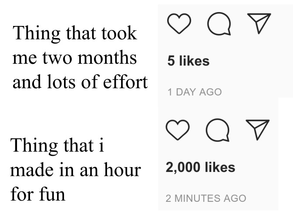Viewport: 293px width, 214px height.
Task: Click the word 'months' in the top caption
Action: (107, 58)
